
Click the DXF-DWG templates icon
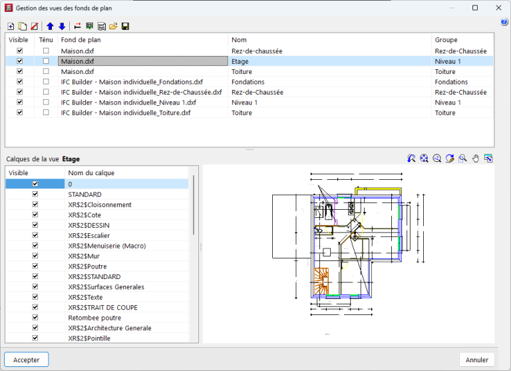pyautogui.click(x=101, y=27)
